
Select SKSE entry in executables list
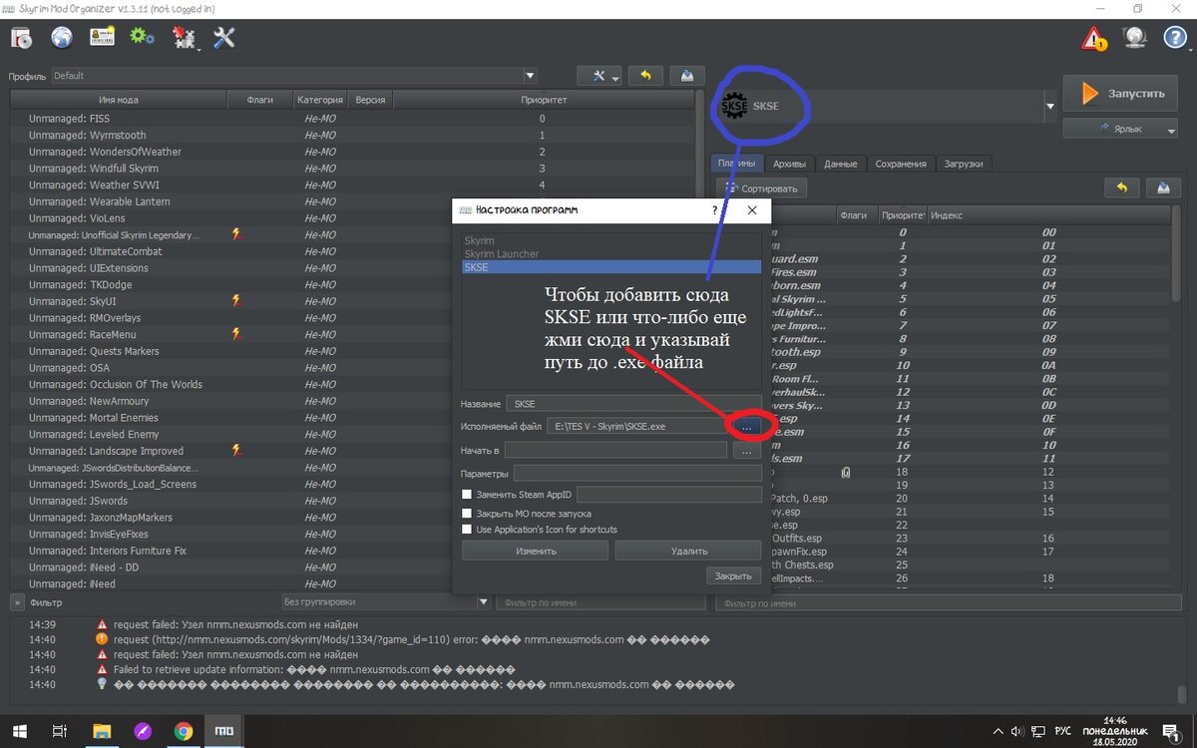click(611, 267)
